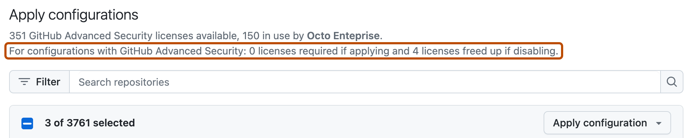Click the word 'Filter' label

pyautogui.click(x=48, y=82)
